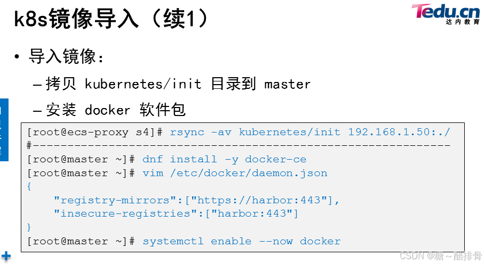Click the blue plus icon at bottom-left
Image resolution: width=484 pixels, height=264 pixels.
6,255
